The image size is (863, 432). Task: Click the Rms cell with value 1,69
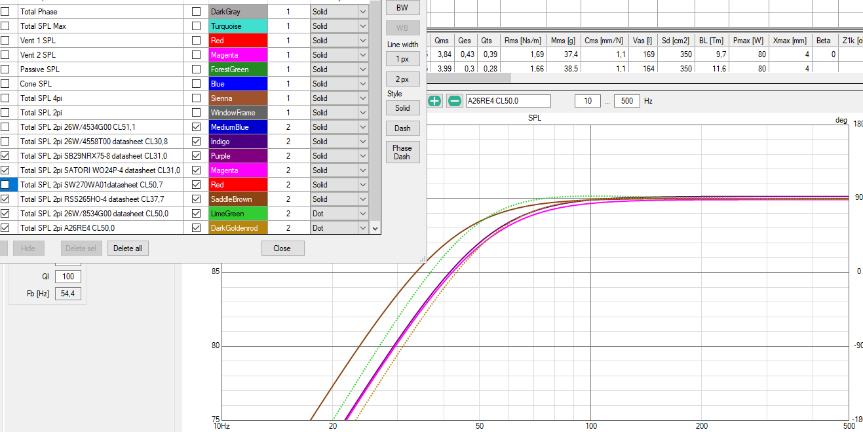tap(524, 54)
